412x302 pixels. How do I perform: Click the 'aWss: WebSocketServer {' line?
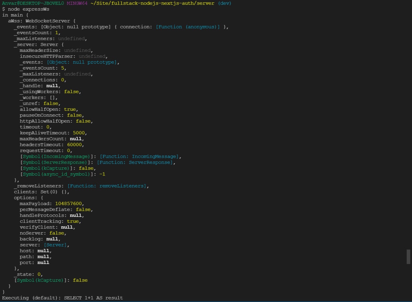(x=42, y=21)
